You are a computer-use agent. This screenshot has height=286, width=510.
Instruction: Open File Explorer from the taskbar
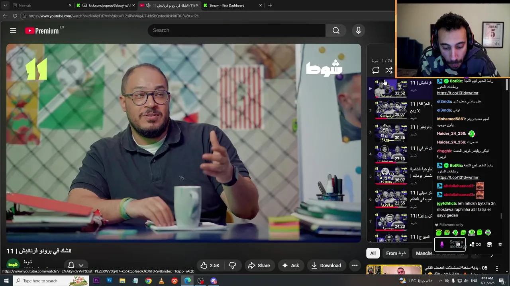pyautogui.click(x=122, y=281)
